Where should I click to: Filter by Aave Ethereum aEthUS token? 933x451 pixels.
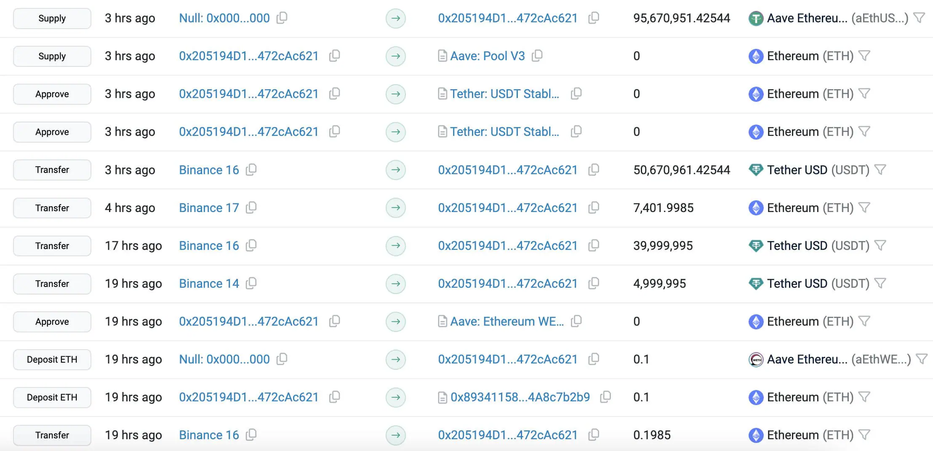point(919,18)
